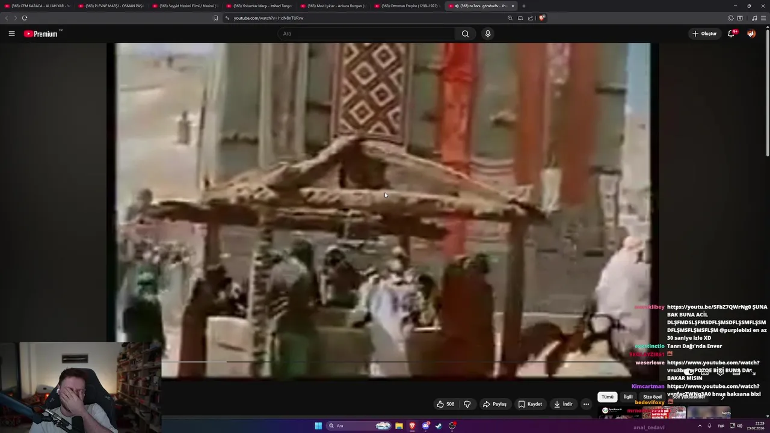Viewport: 770px width, 433px height.
Task: Click the microphone icon in the system tray
Action: coord(709,426)
